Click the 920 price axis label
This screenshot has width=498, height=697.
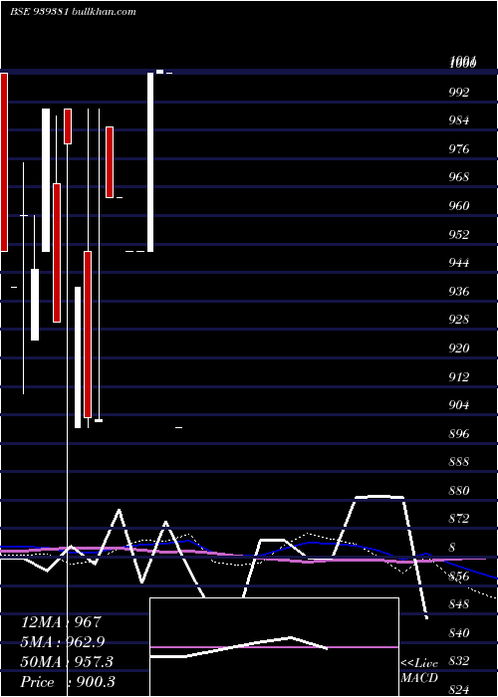tap(459, 348)
